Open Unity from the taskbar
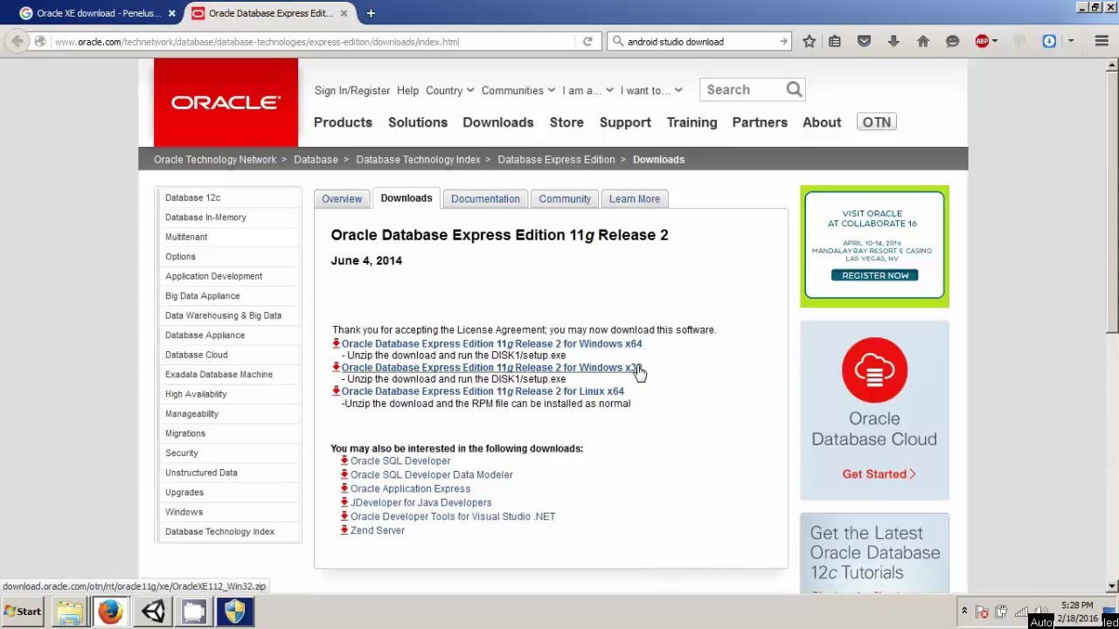 (152, 612)
